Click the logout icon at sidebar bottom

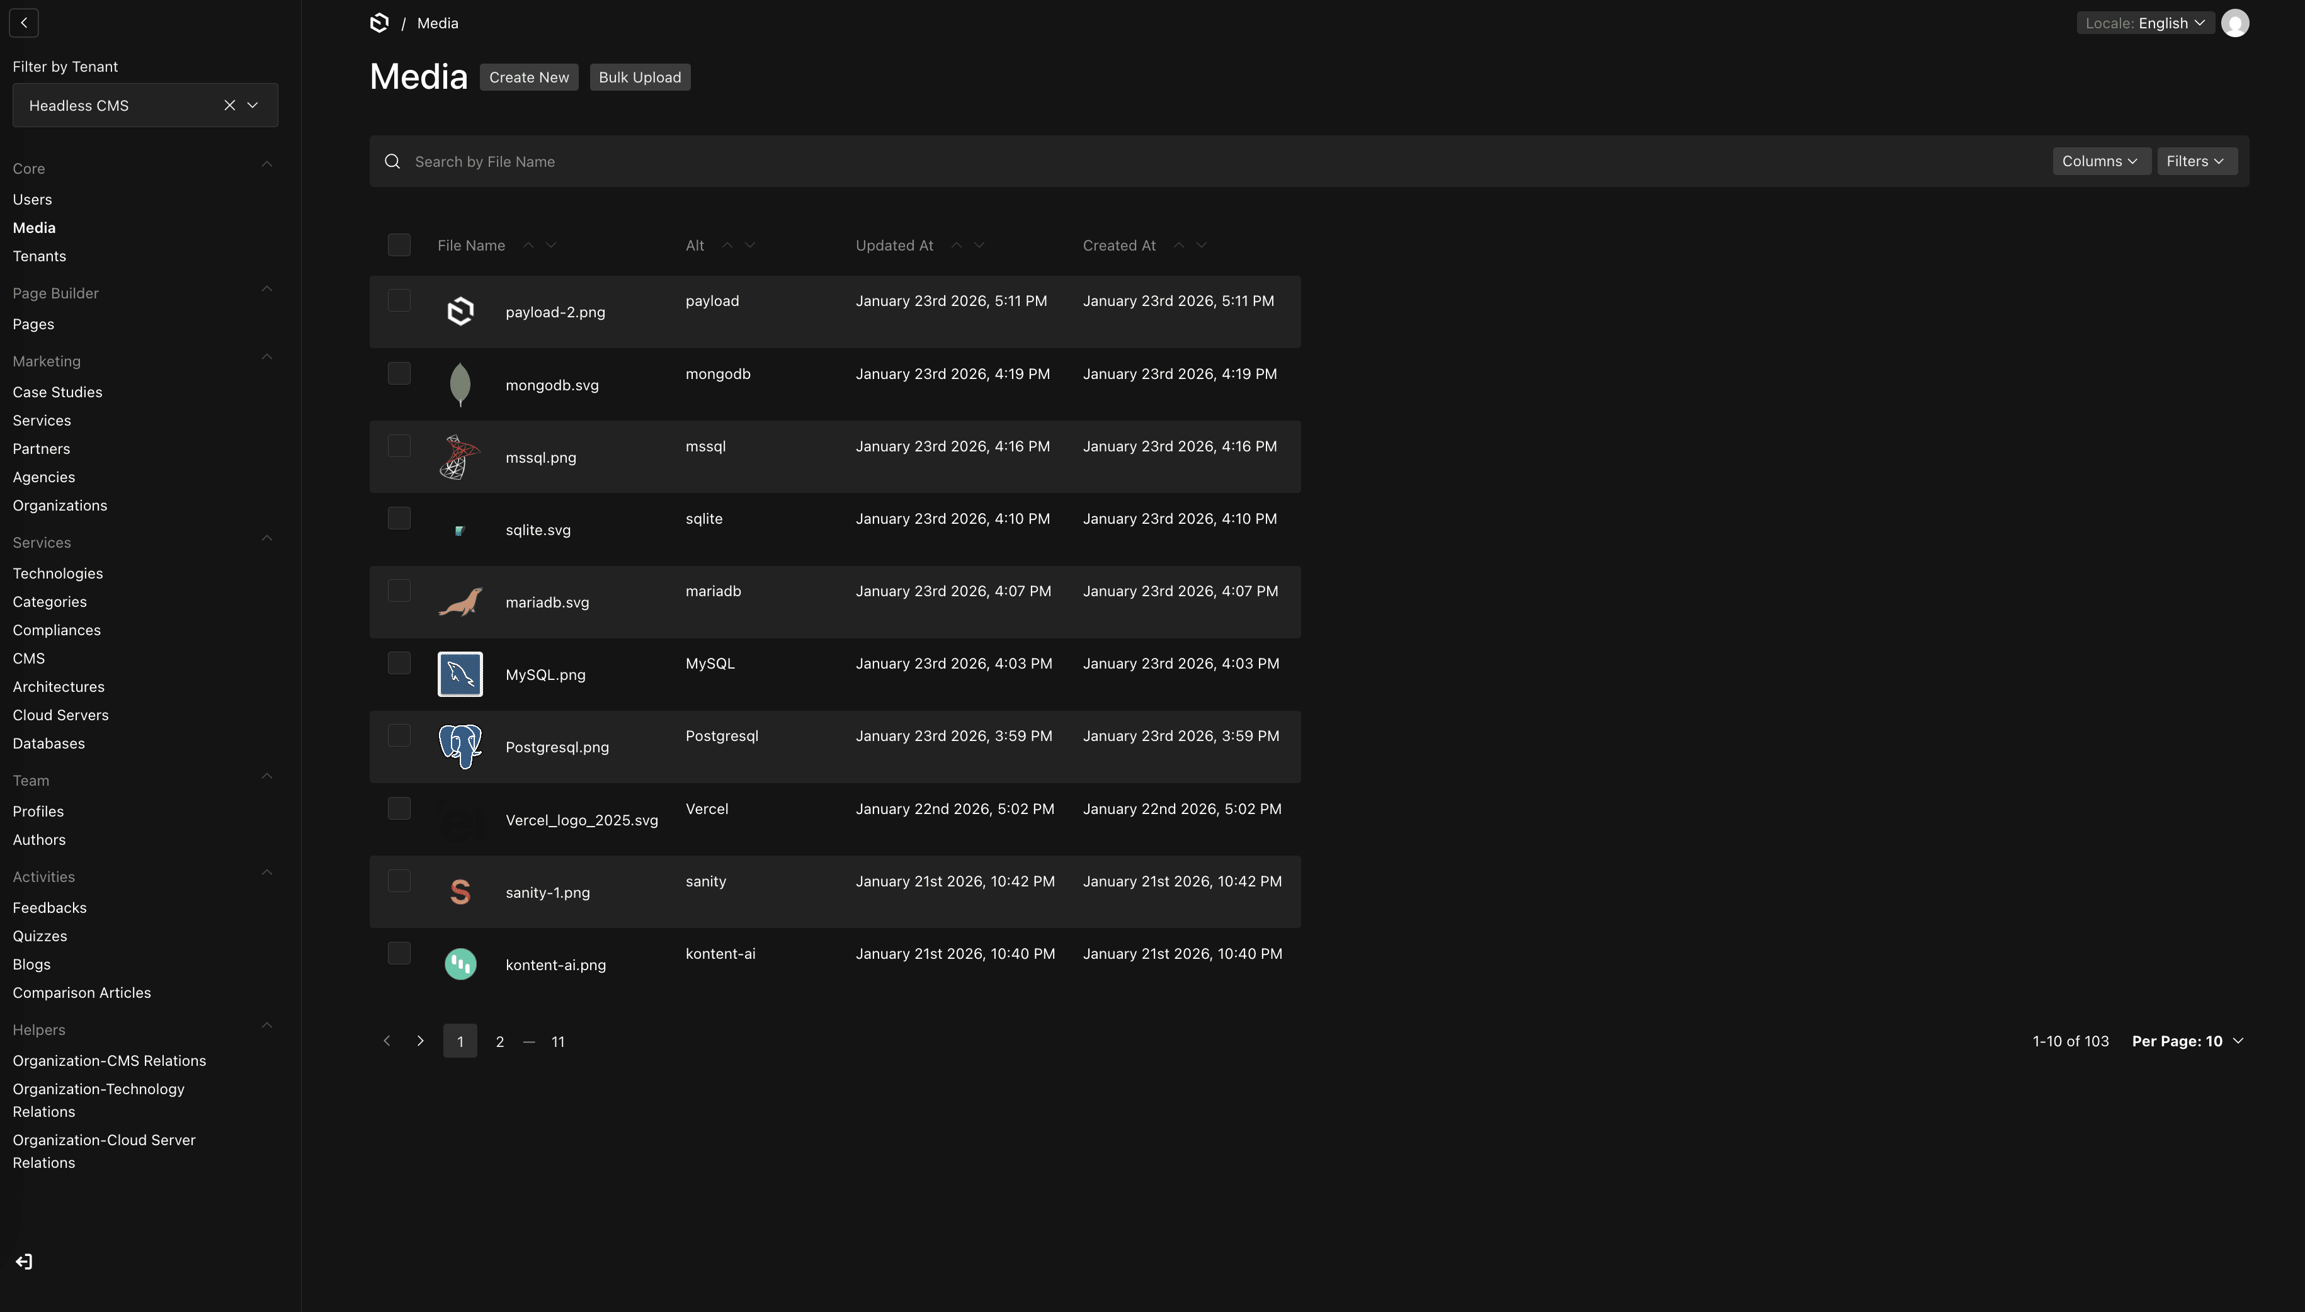pyautogui.click(x=25, y=1262)
